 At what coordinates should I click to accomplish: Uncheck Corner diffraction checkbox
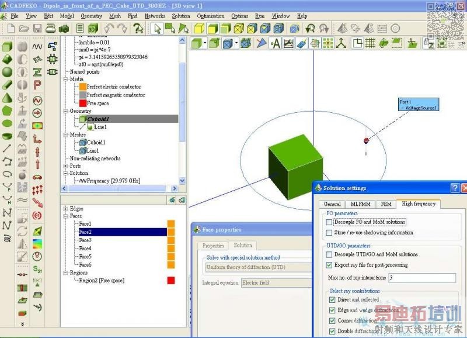click(332, 320)
